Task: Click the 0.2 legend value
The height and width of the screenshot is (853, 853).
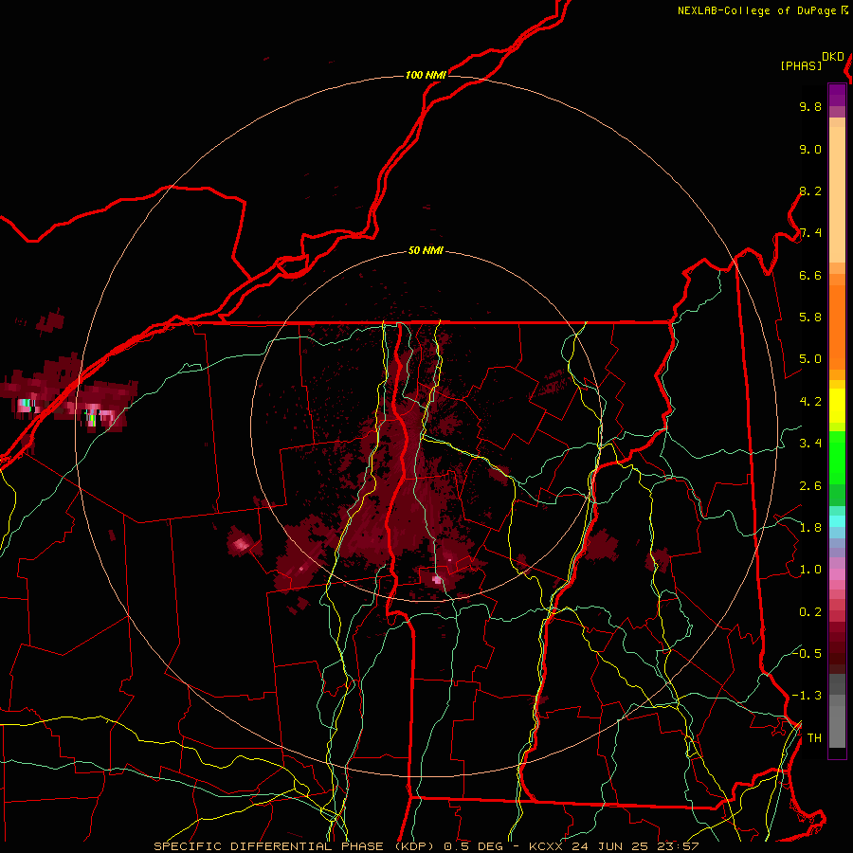Action: pyautogui.click(x=810, y=612)
